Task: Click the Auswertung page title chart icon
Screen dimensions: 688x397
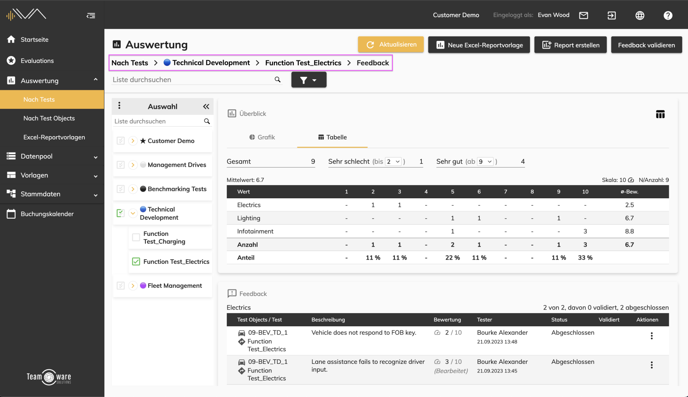Action: 117,44
